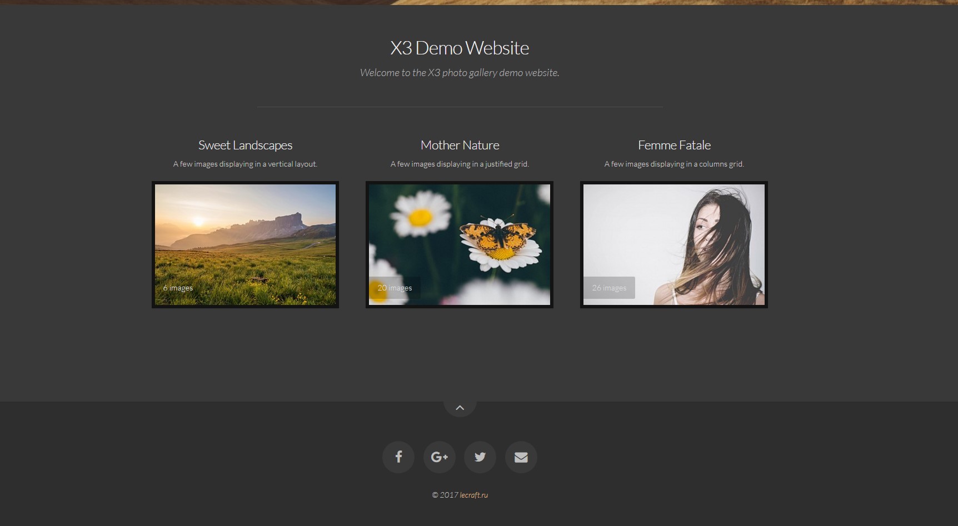Open the woman with windswept hair thumbnail
The image size is (958, 526).
tap(674, 244)
